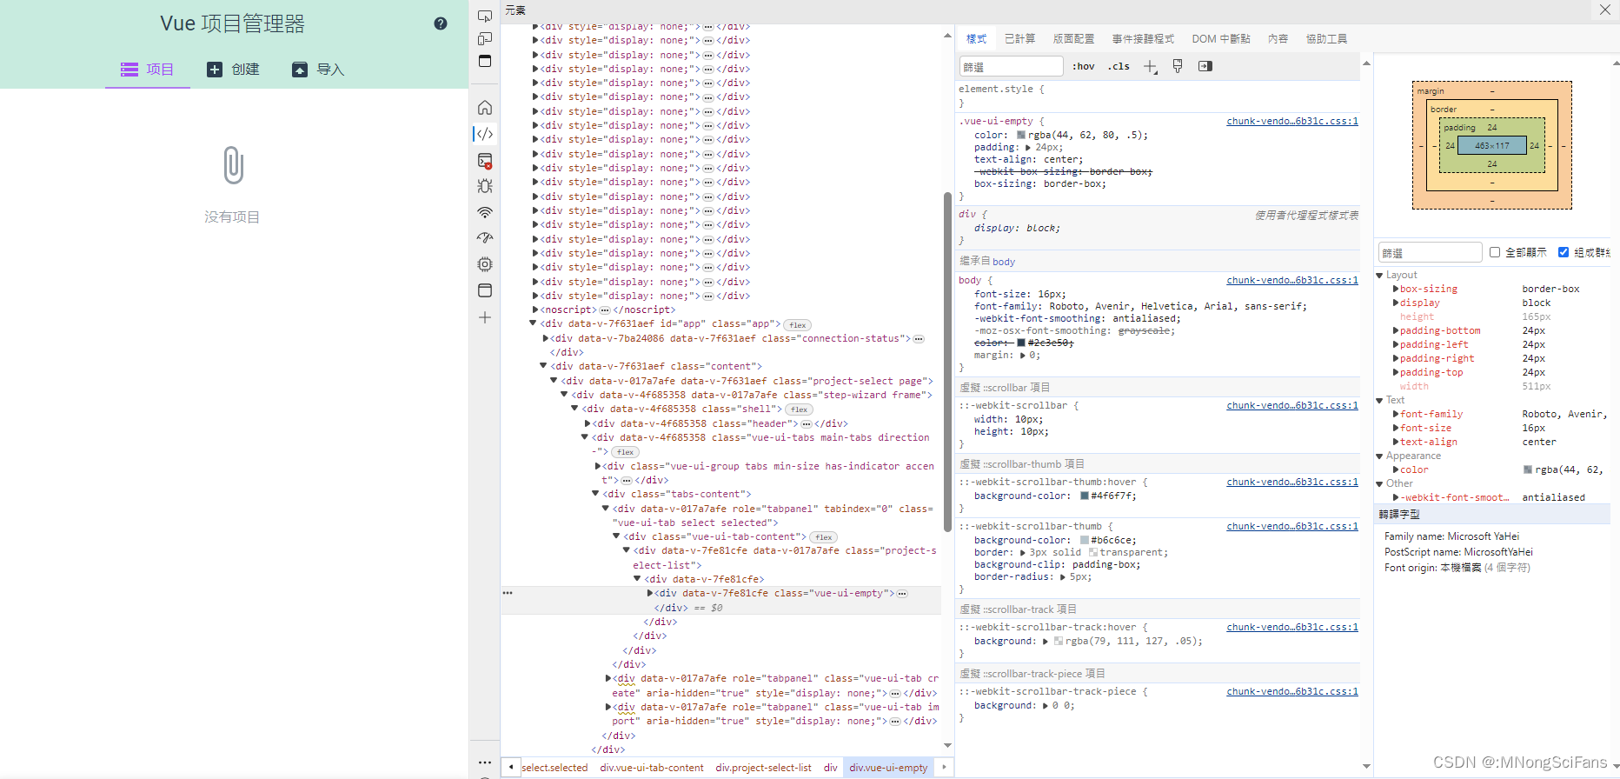The height and width of the screenshot is (779, 1620).
Task: Expand the selected vue-ui-empty div node
Action: click(x=649, y=593)
